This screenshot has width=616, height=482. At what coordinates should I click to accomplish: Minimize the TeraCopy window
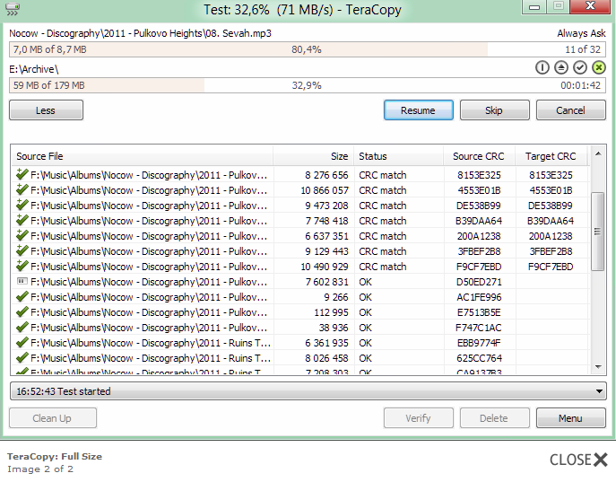click(x=534, y=6)
